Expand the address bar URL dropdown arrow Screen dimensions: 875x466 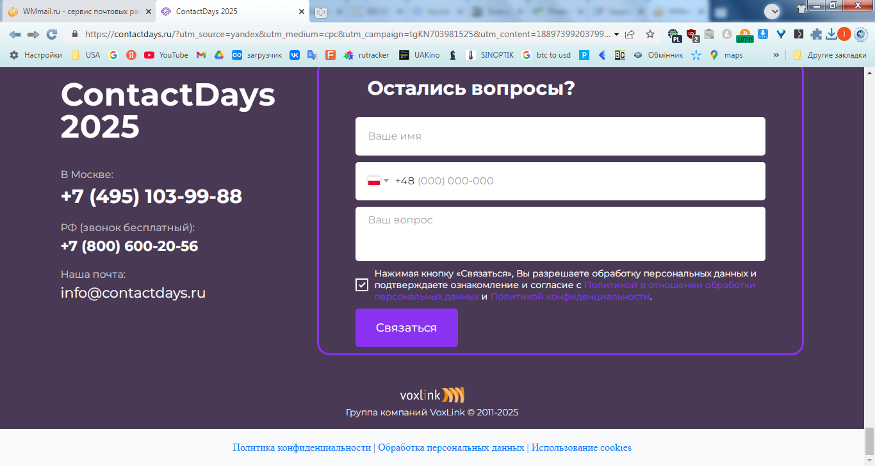point(616,35)
